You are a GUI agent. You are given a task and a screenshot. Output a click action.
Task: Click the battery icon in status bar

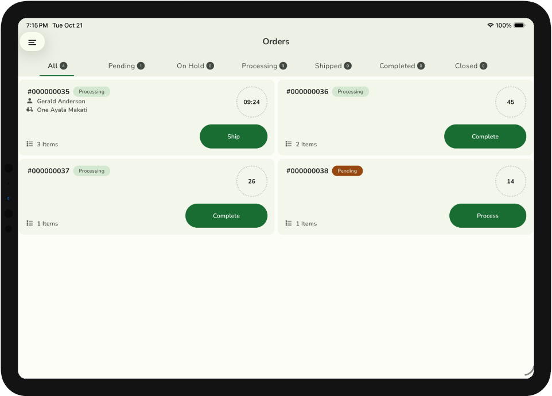pos(519,25)
